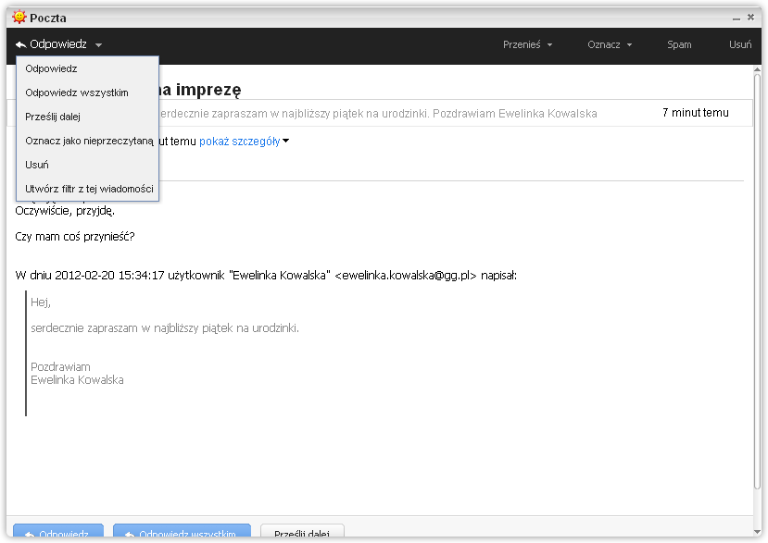Choose Odpowiedz wszystkim in the menu
Image resolution: width=768 pixels, height=543 pixels.
pos(88,93)
